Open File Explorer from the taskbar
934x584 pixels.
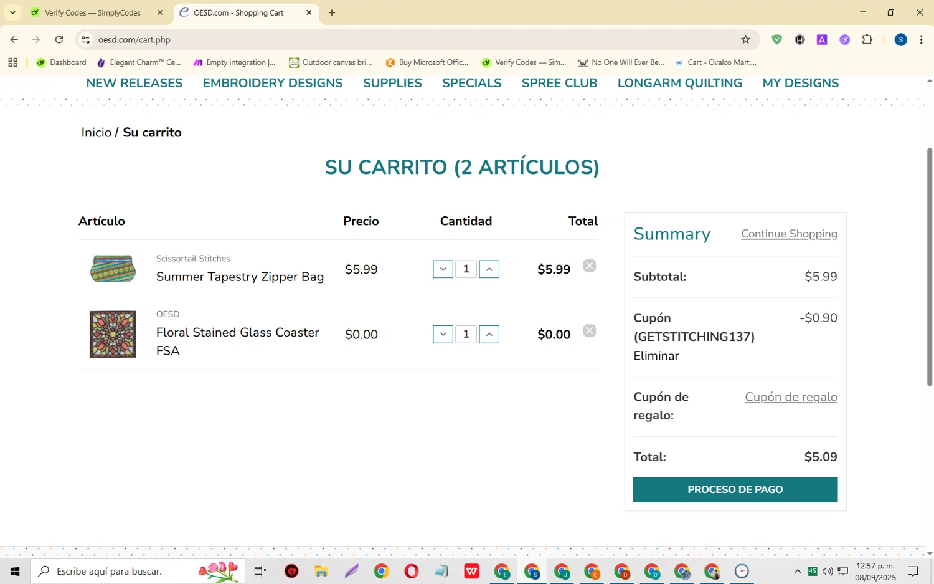click(321, 571)
